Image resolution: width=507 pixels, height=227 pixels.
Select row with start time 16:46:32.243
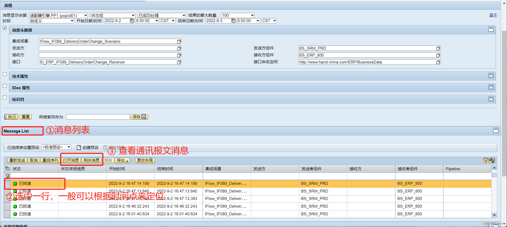pyautogui.click(x=7, y=206)
